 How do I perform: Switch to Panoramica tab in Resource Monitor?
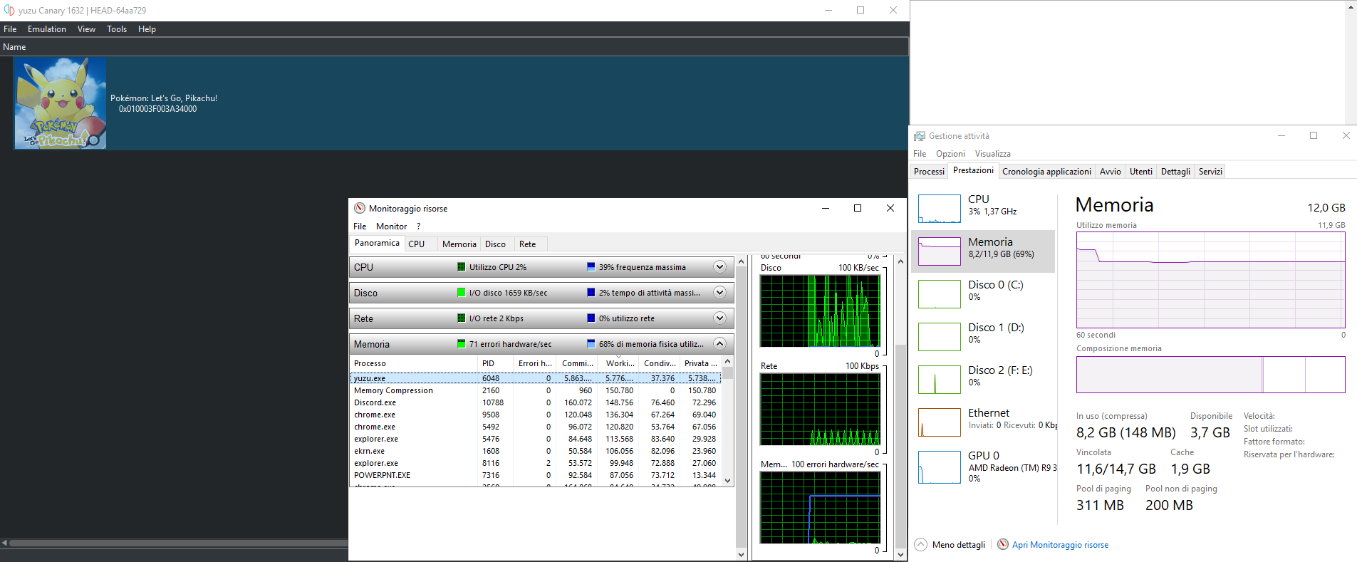377,244
